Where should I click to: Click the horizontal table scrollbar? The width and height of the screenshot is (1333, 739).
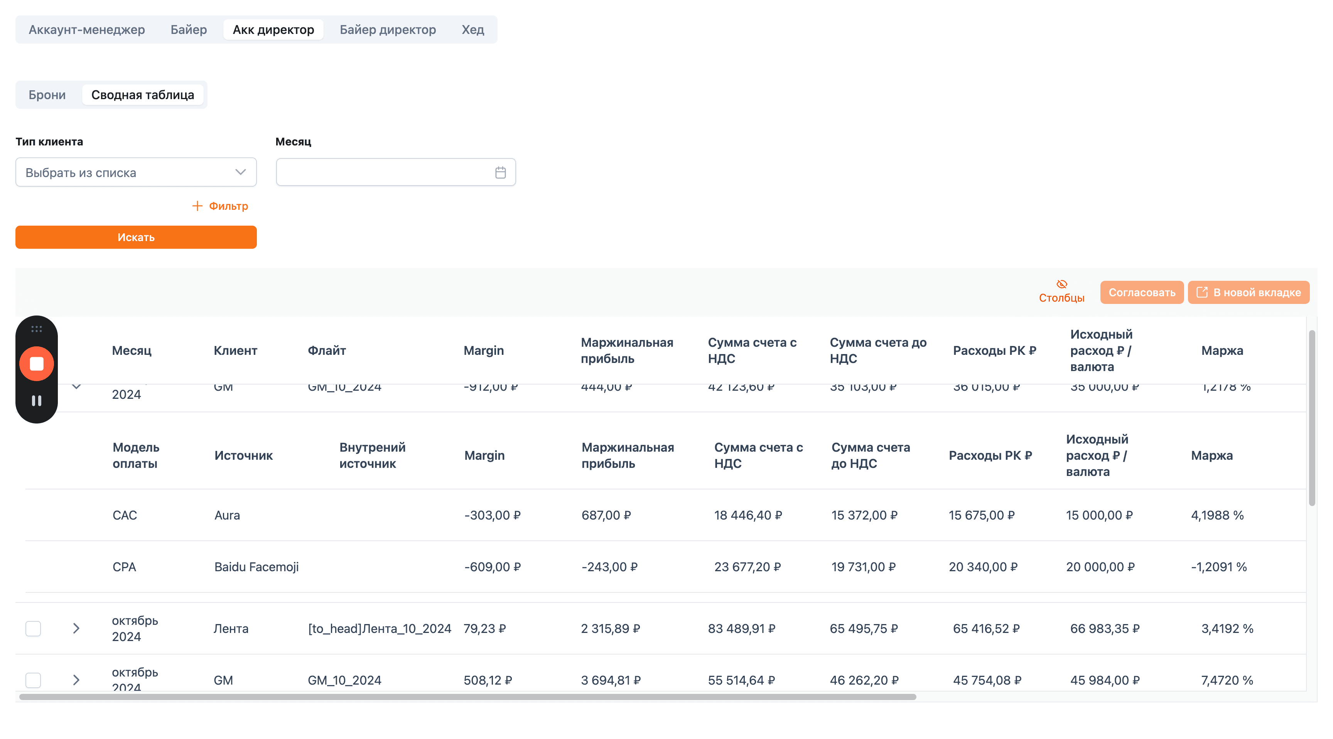(467, 697)
